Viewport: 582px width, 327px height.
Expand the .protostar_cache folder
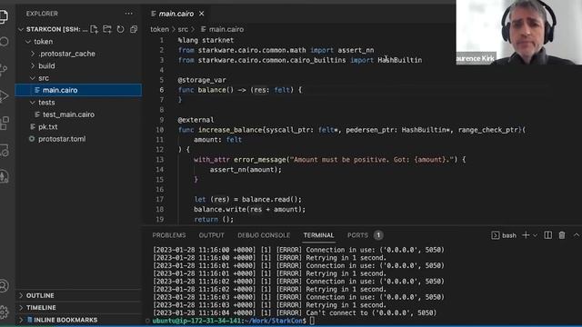33,54
